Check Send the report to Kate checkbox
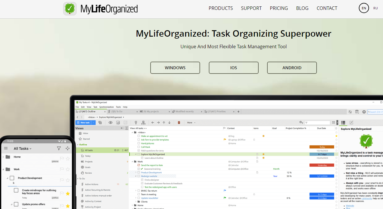383x209 pixels. pos(139,165)
